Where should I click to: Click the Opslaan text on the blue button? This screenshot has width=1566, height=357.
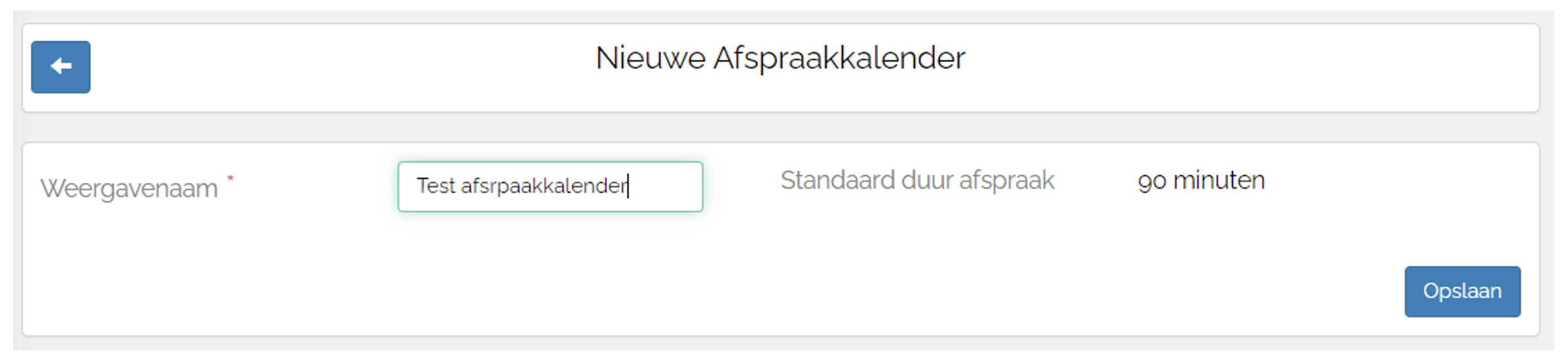(x=1462, y=291)
